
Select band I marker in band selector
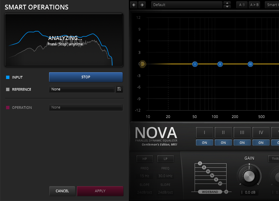coord(200,163)
